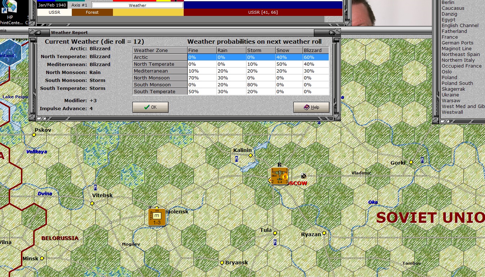Click the Minsk city dot
485x277 pixels.
[42, 258]
